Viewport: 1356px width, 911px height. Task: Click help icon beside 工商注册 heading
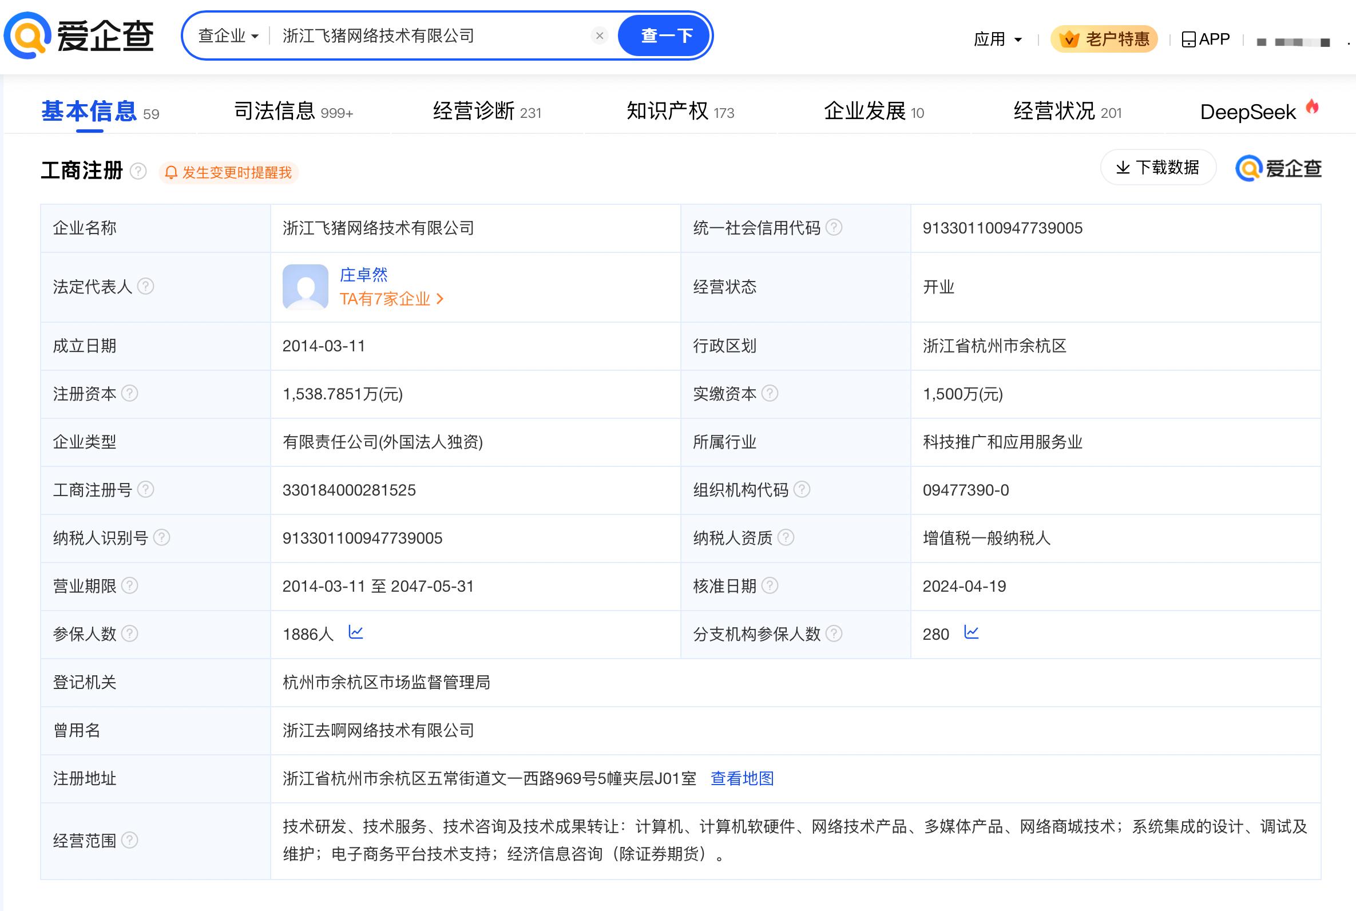pos(138,172)
